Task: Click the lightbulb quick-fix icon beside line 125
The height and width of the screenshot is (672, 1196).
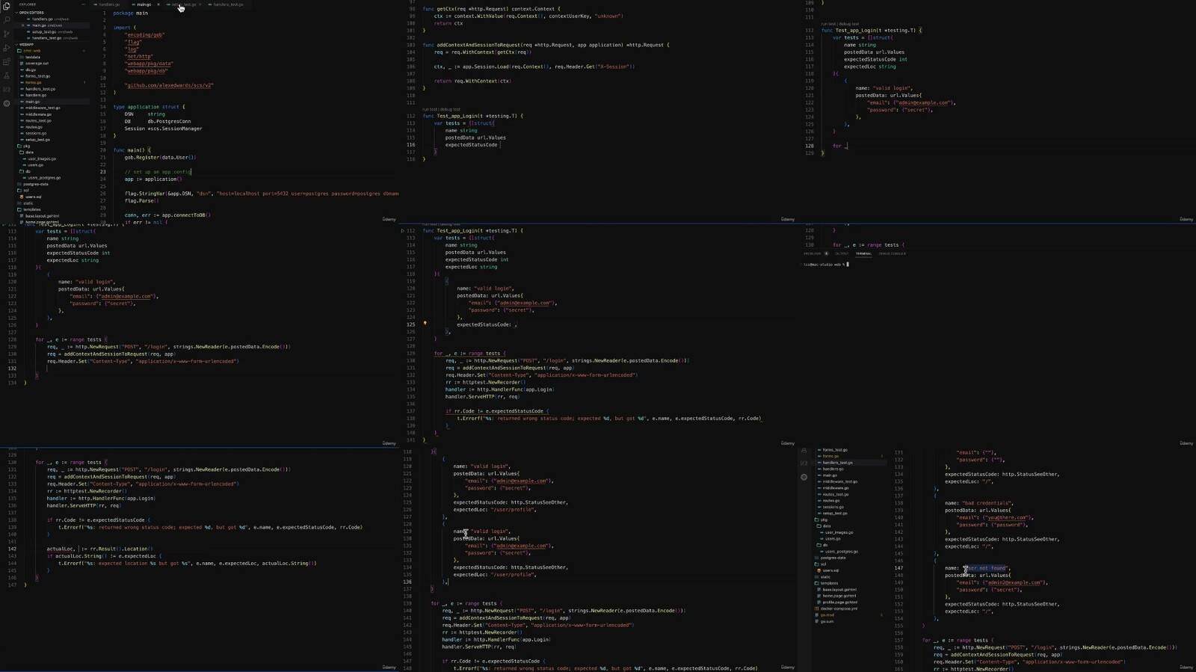Action: tap(425, 324)
